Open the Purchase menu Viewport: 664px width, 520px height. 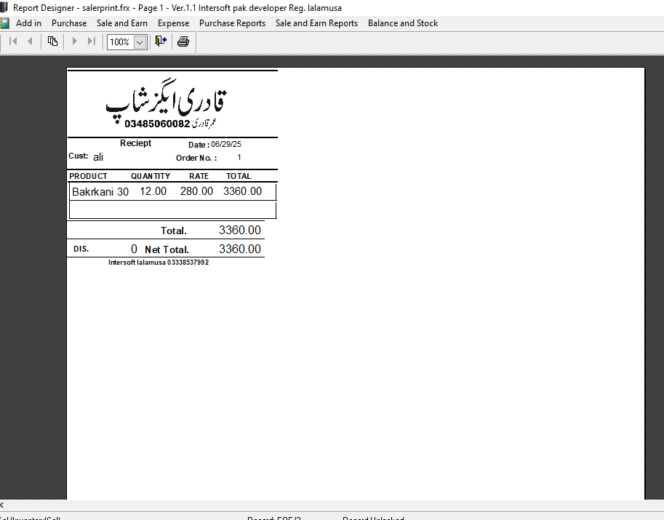click(x=68, y=23)
